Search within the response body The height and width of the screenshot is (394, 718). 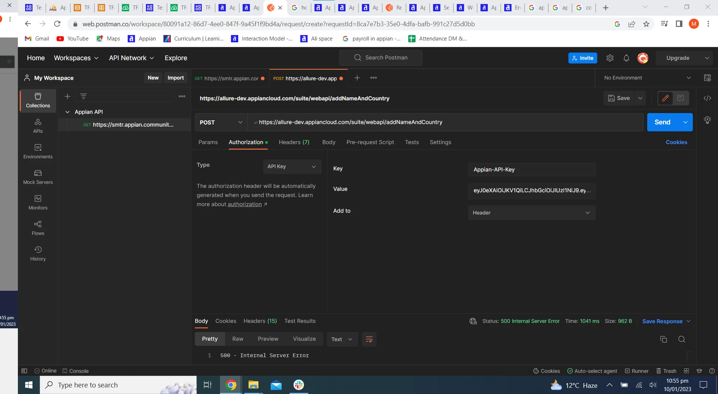point(682,339)
